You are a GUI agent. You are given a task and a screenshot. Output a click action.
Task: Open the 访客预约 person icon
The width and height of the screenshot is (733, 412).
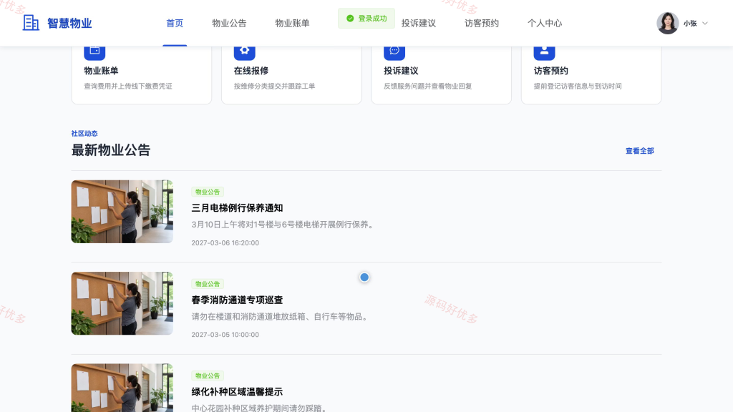(x=544, y=53)
